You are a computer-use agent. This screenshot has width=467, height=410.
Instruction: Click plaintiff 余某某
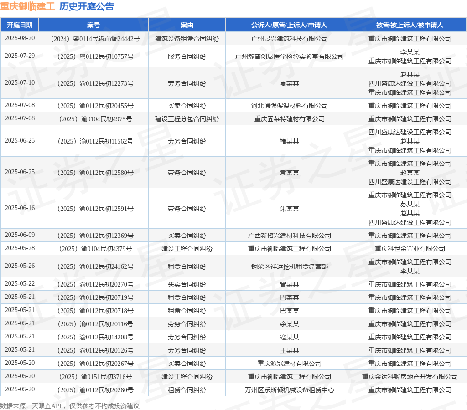[x=290, y=324]
